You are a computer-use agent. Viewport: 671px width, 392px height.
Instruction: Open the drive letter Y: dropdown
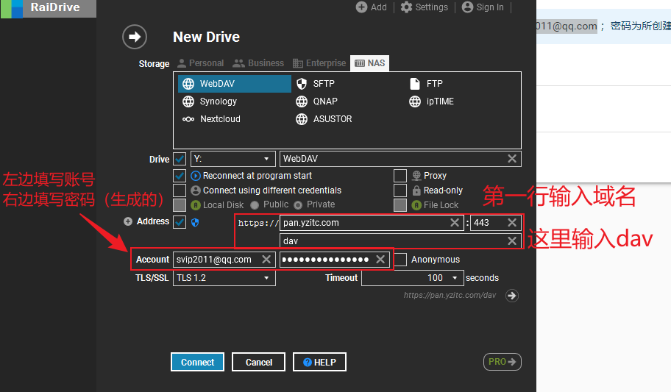pos(232,159)
